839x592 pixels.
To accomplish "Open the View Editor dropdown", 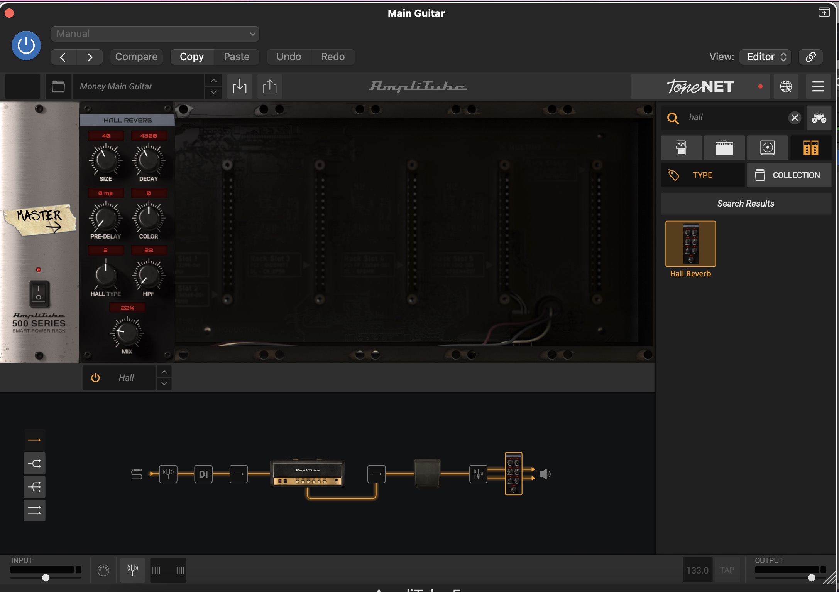I will [765, 57].
